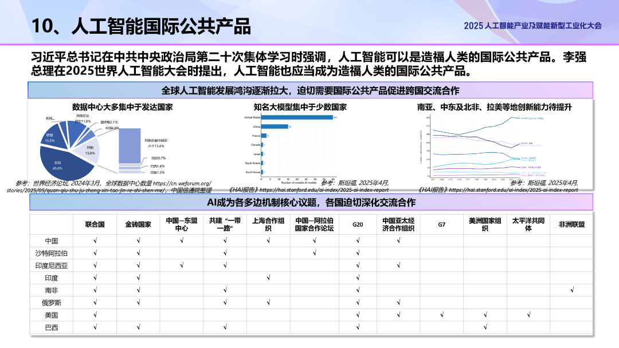Screen dimensions: 619x348
Task: Click the AI成为各多边机制核心议题 section banner
Action: [x=310, y=203]
